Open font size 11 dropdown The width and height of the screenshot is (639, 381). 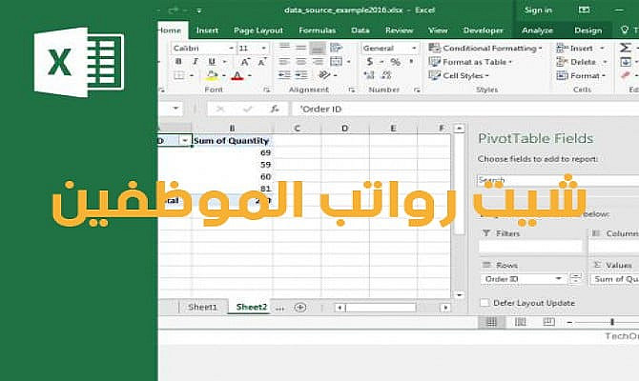pyautogui.click(x=263, y=48)
